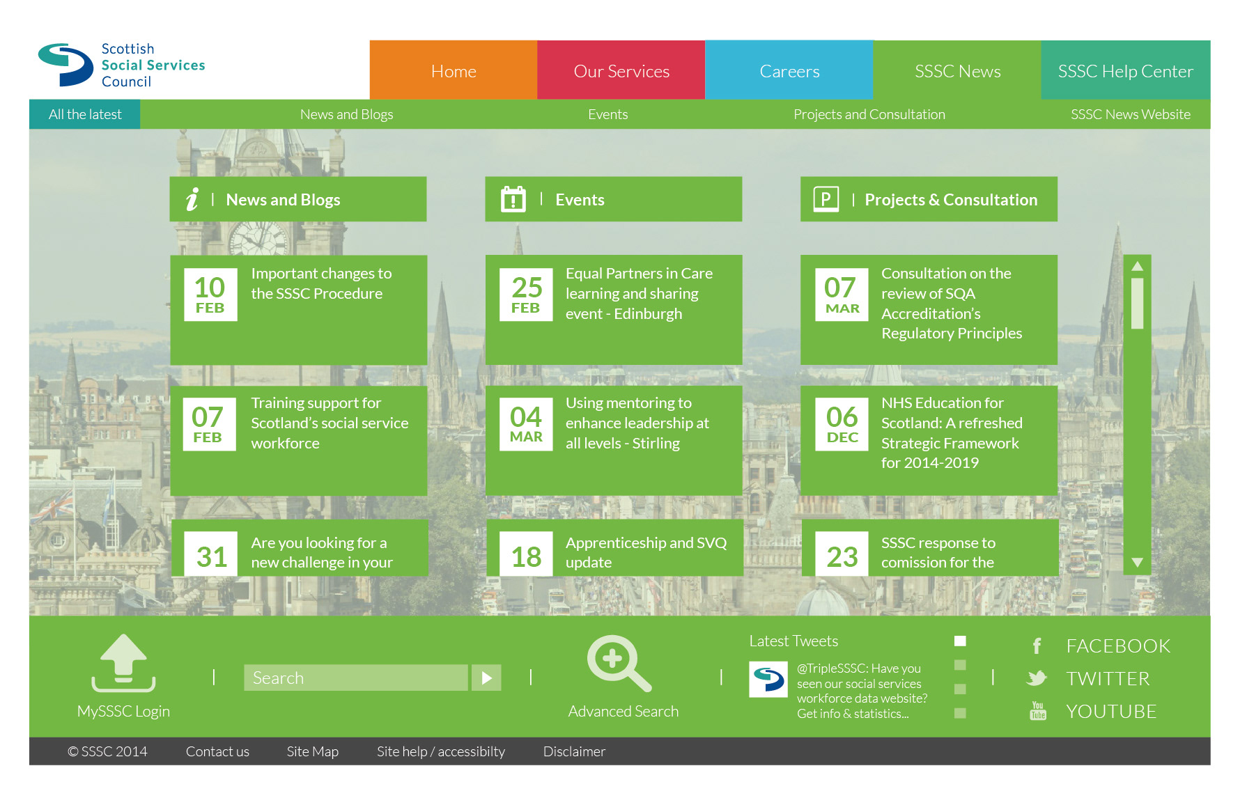This screenshot has width=1247, height=805.
Task: Open the SSSC Help Center tab
Action: [1125, 71]
